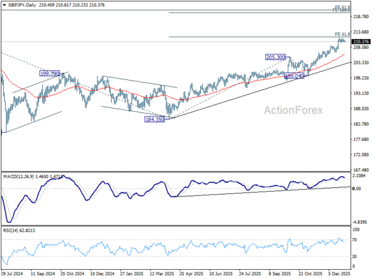Click the 10 Jun 2025 date label
This screenshot has width=372, height=279.
click(221, 273)
